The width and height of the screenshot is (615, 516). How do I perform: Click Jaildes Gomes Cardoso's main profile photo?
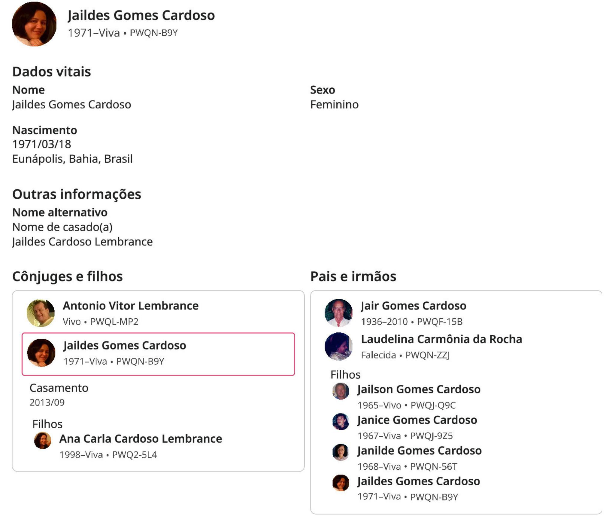[34, 24]
